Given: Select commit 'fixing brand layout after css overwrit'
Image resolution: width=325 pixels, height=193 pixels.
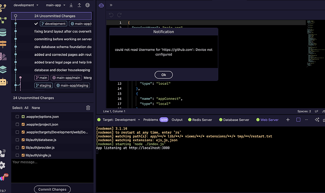Looking at the screenshot, I should click(x=63, y=32).
